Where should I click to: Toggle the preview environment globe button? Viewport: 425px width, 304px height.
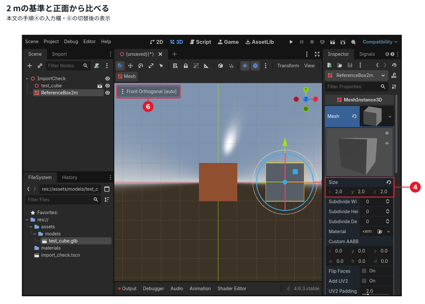click(x=255, y=66)
